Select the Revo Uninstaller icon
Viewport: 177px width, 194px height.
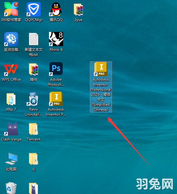click(33, 99)
